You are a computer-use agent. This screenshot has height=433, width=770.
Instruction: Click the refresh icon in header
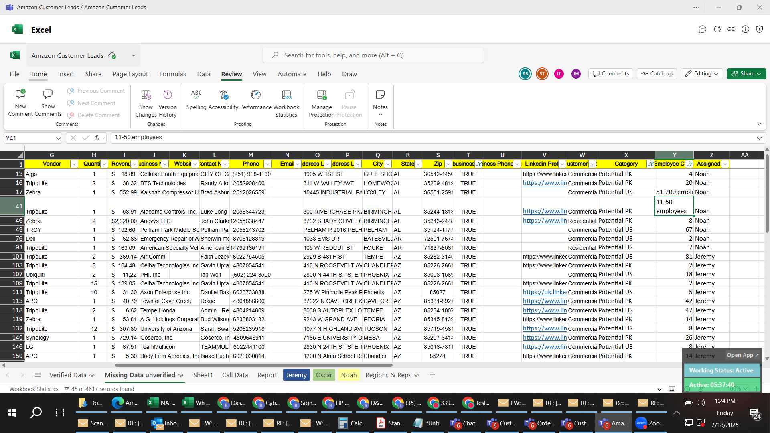[717, 29]
